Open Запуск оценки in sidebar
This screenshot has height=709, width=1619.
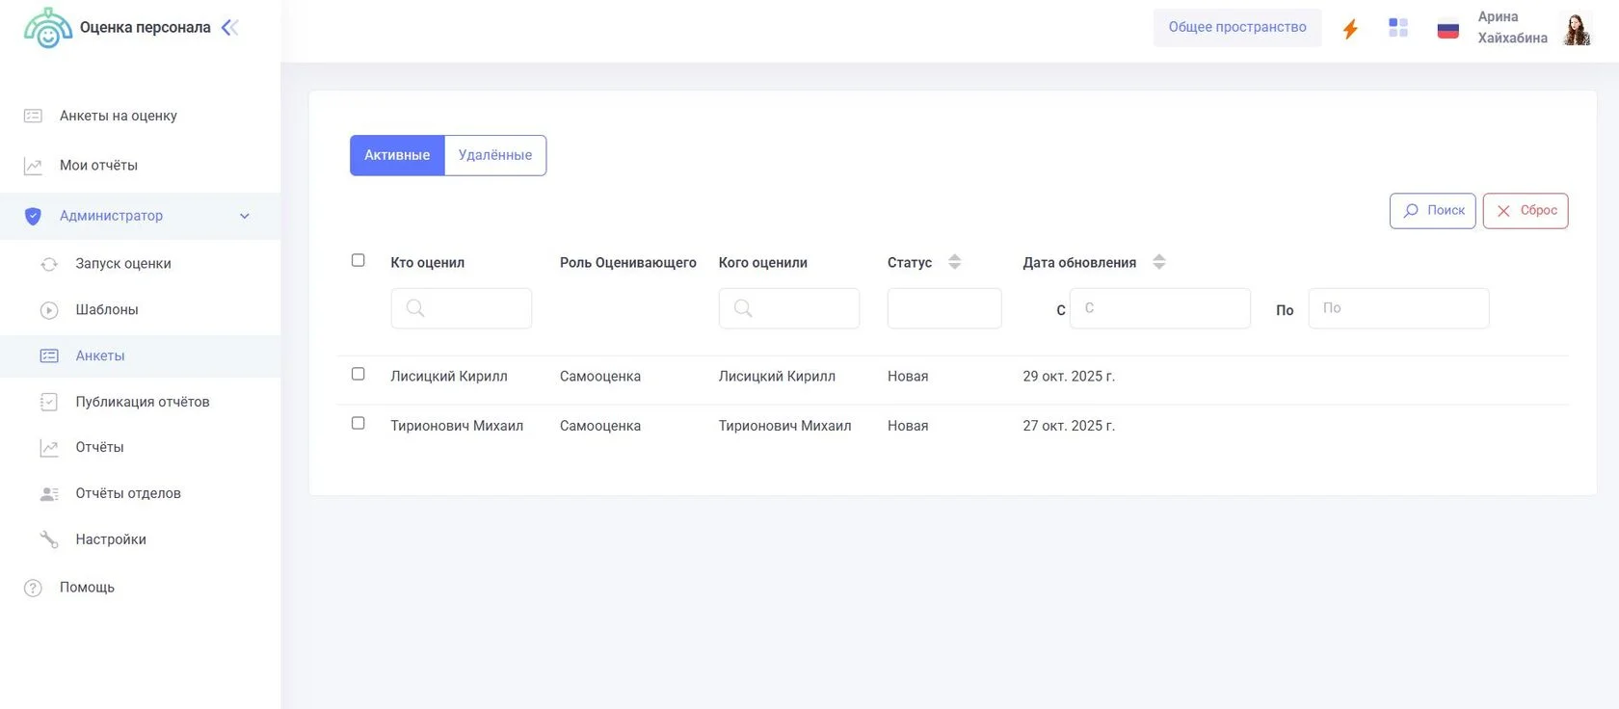123,264
